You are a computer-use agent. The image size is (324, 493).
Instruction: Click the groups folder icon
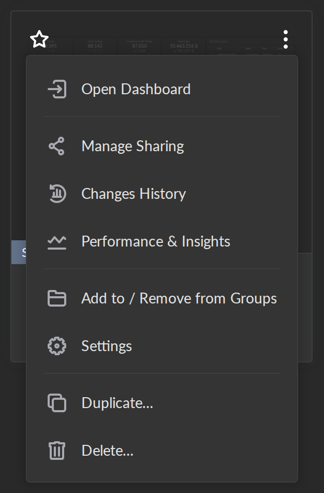[x=57, y=298]
